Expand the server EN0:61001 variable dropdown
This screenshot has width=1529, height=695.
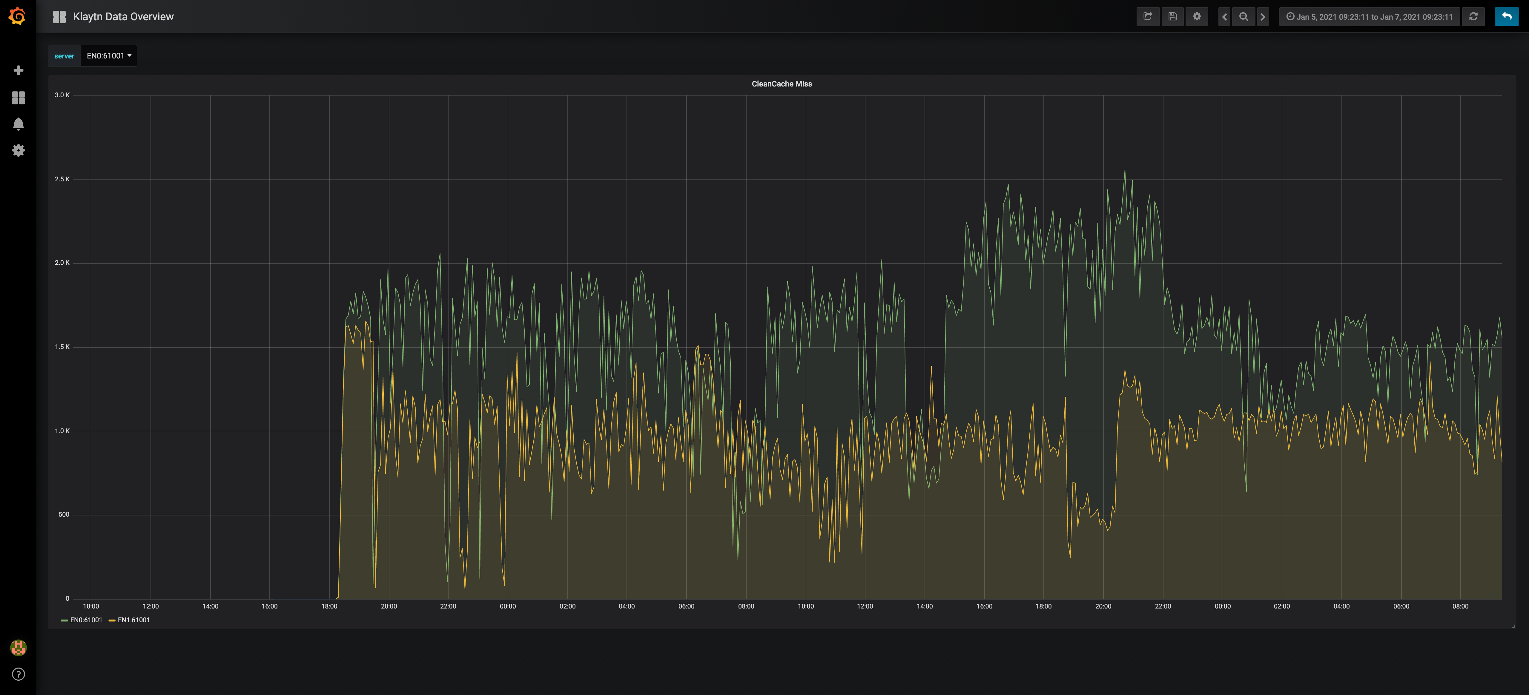pos(109,56)
